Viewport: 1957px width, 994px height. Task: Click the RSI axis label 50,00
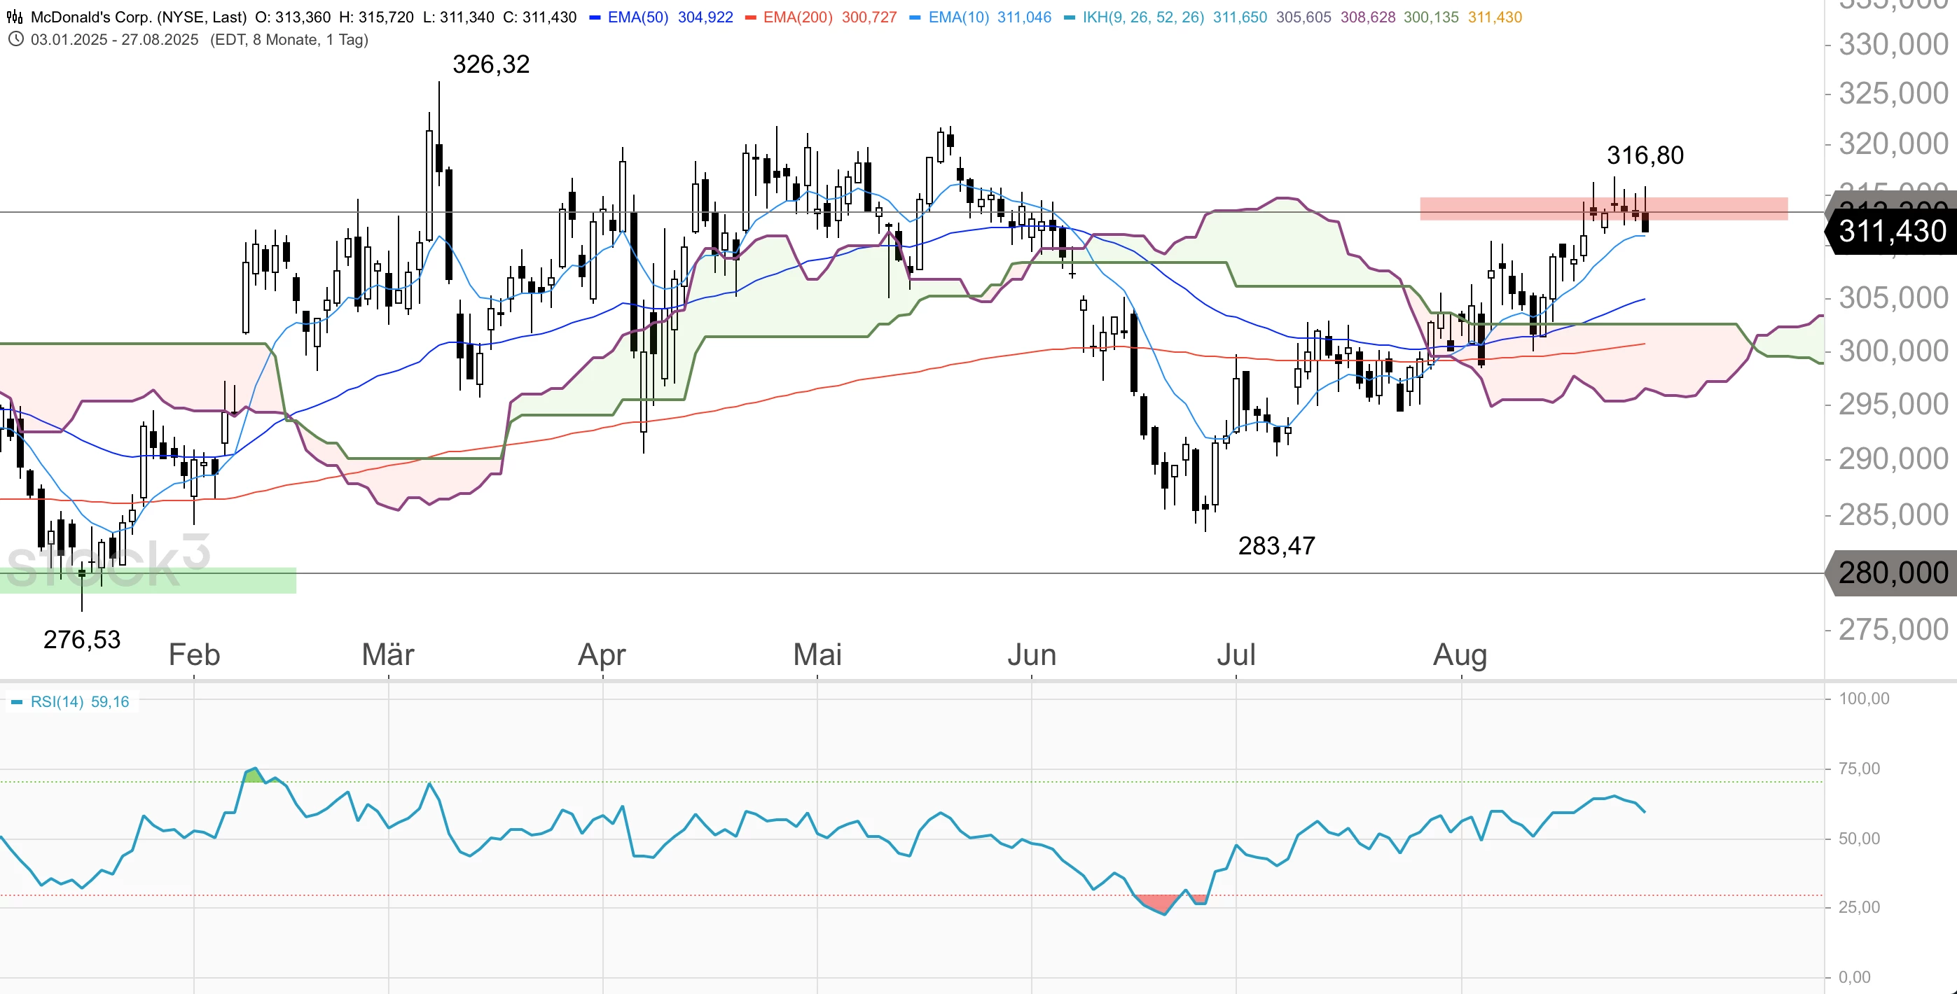(1860, 839)
